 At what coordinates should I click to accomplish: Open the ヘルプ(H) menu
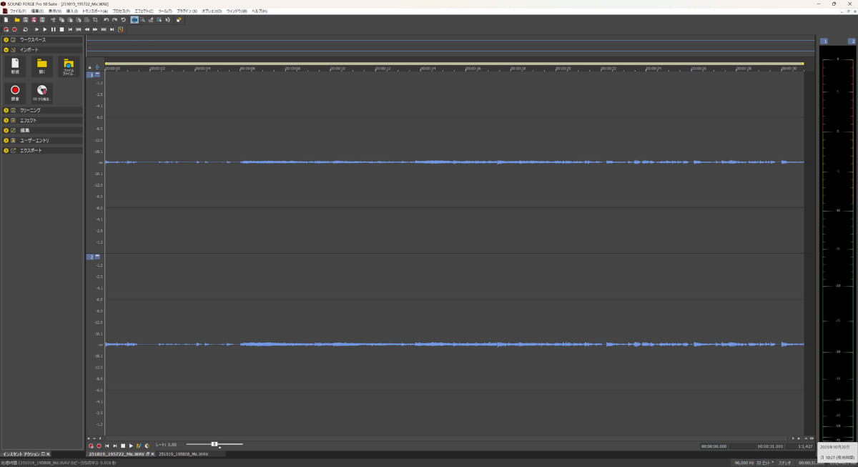[x=259, y=11]
